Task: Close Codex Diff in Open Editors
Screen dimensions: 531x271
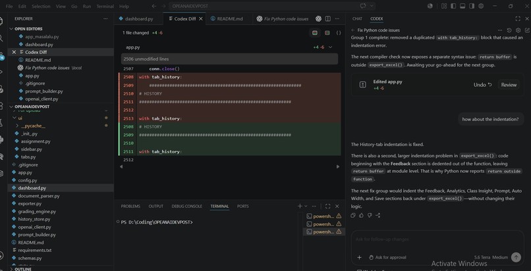Action: click(x=14, y=52)
